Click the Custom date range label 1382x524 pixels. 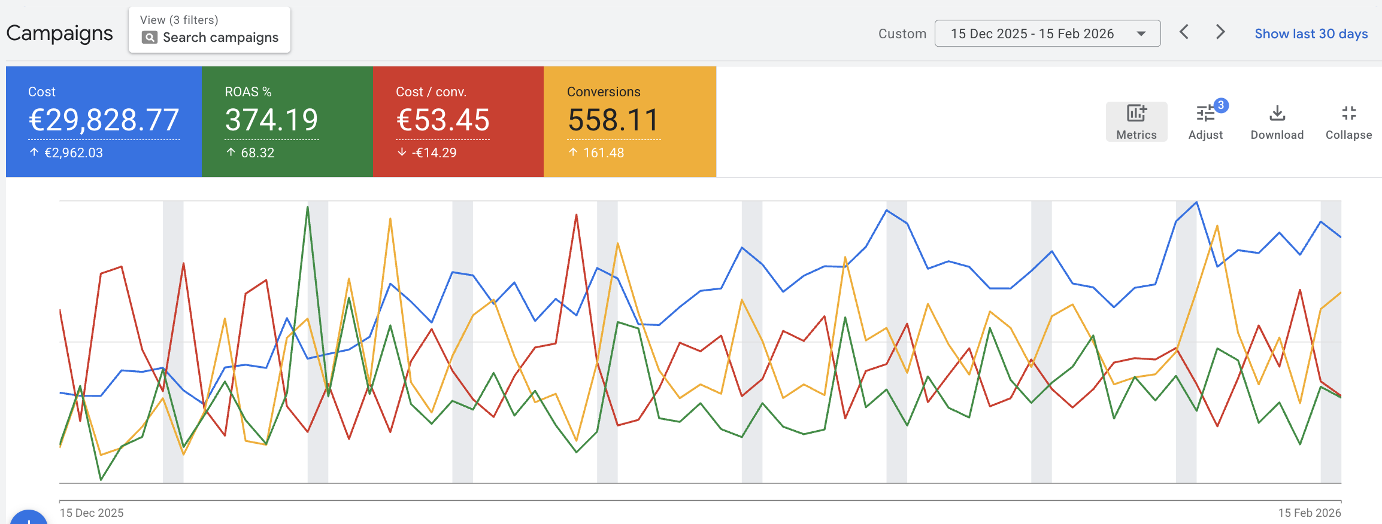(x=902, y=33)
